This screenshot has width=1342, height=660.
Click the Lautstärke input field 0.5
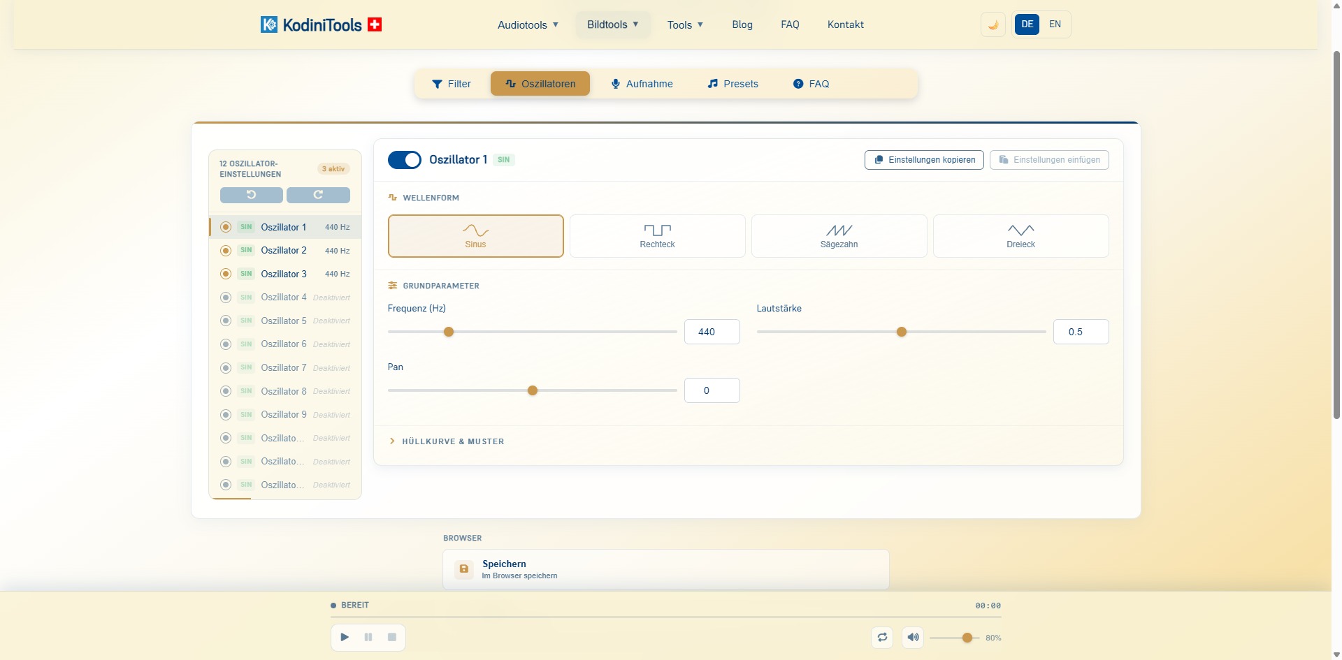pyautogui.click(x=1081, y=332)
